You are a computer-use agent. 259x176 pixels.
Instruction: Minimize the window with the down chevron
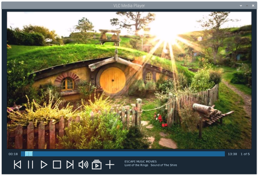click(x=241, y=6)
